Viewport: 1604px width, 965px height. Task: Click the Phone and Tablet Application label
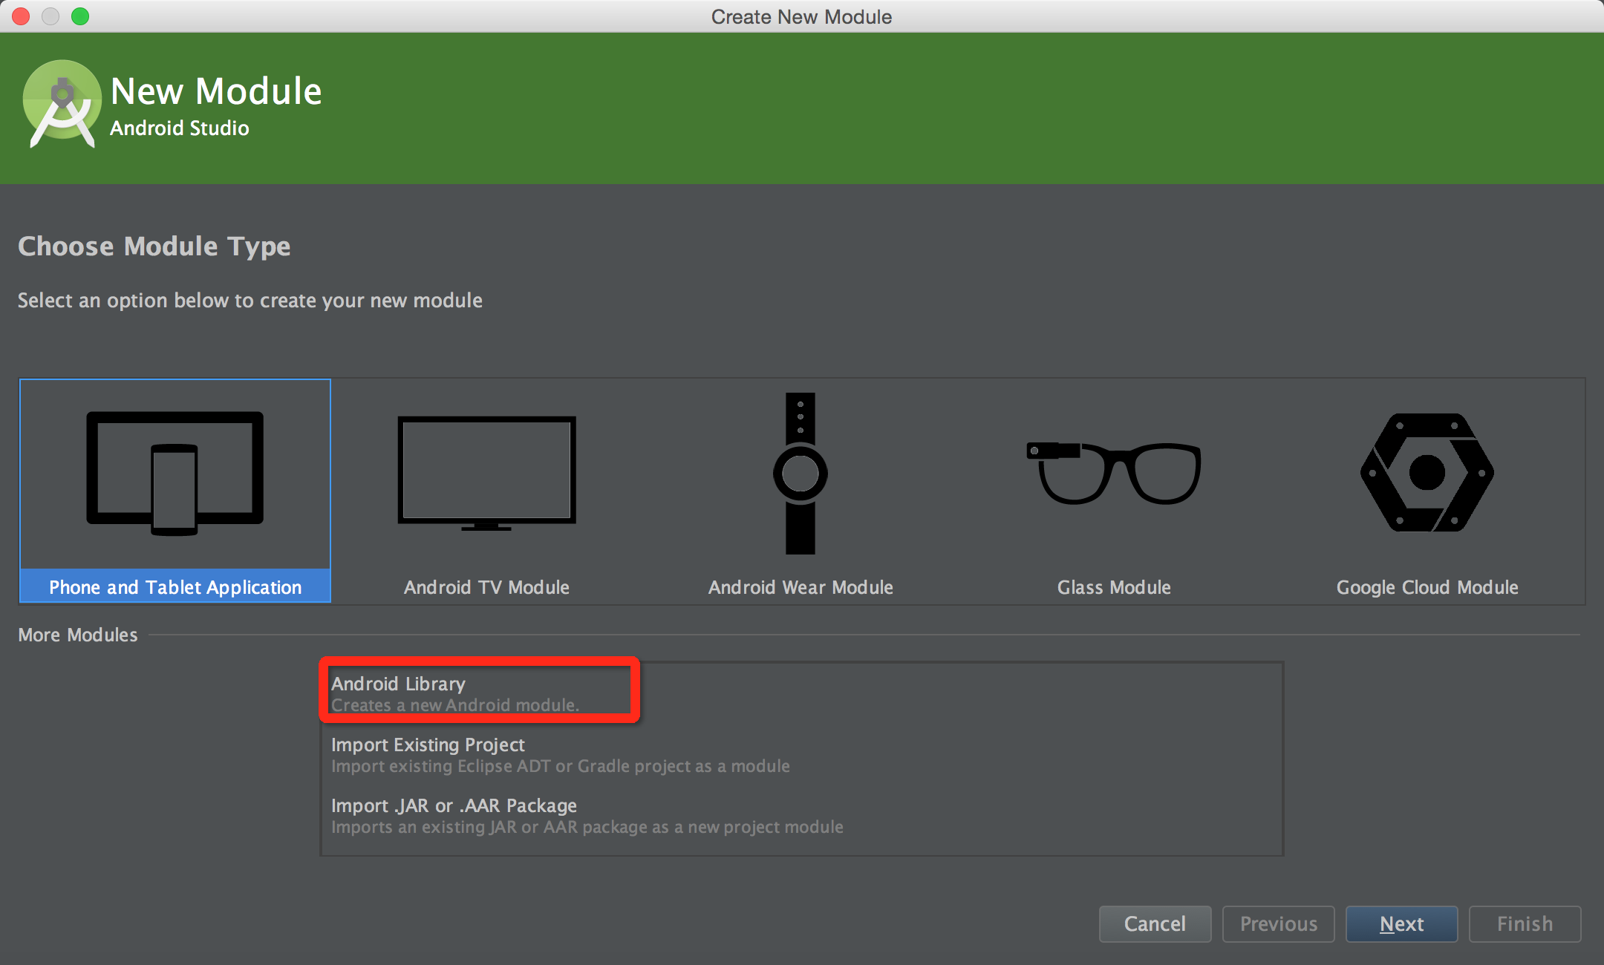coord(175,587)
